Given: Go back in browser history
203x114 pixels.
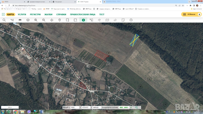Looking at the screenshot, I should tap(2, 6).
